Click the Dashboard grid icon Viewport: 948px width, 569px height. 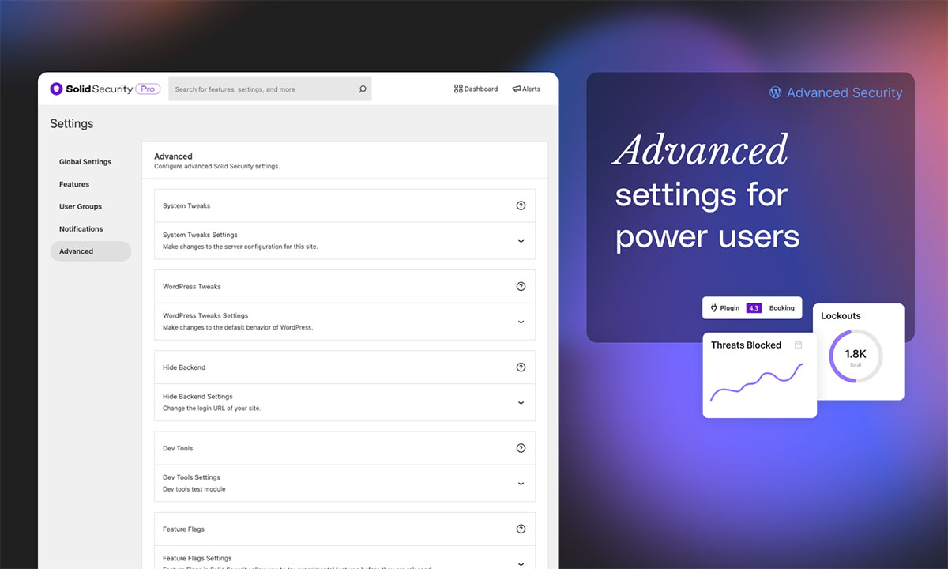[x=458, y=89]
